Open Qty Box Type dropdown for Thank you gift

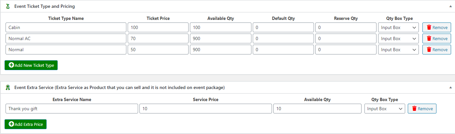385,109
